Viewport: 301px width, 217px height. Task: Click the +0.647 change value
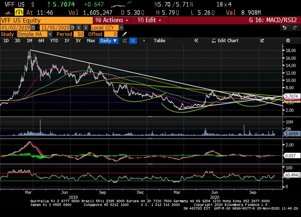point(94,5)
